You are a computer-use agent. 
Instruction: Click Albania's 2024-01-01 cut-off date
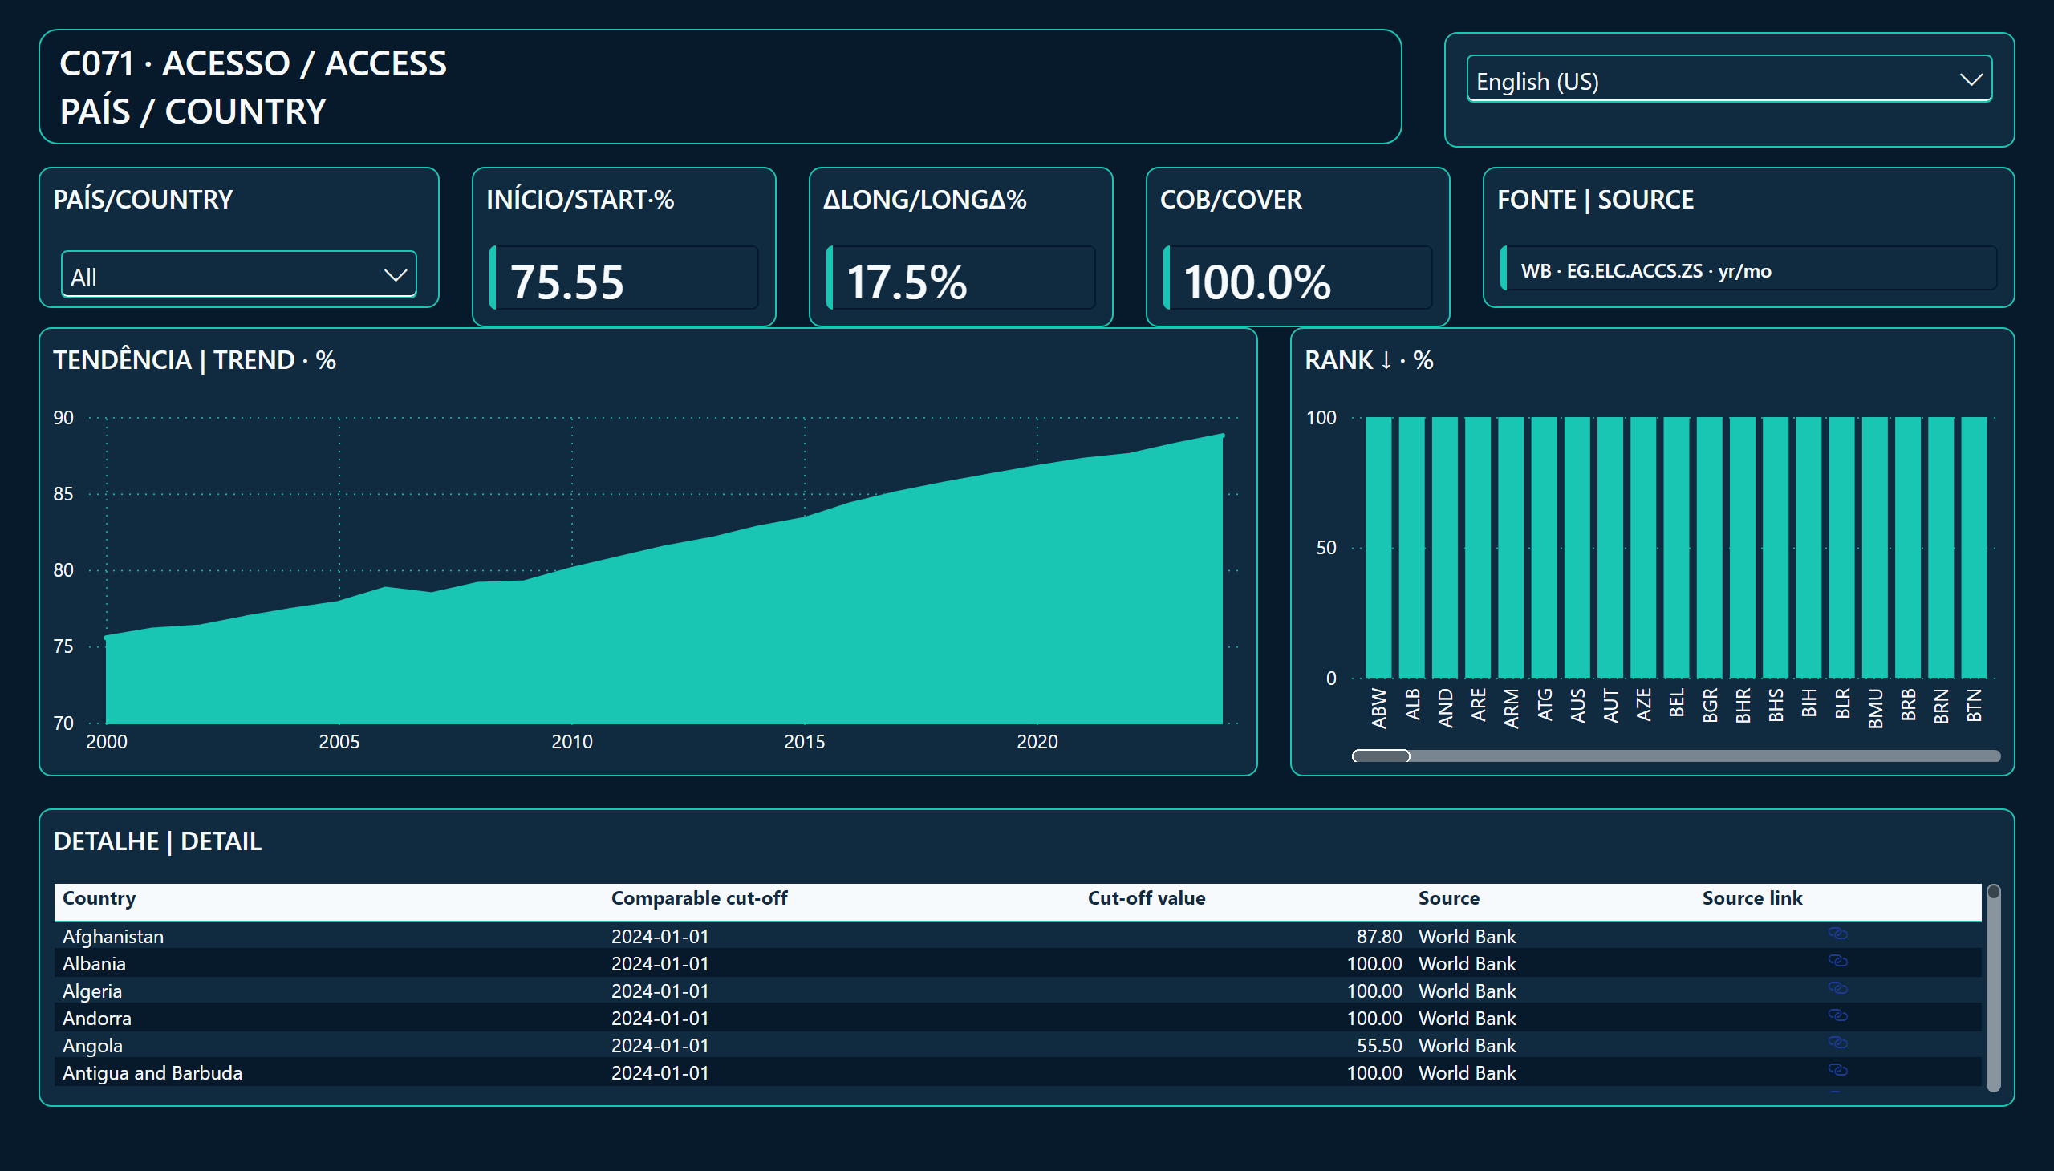coord(660,964)
